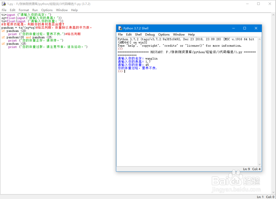Open File menu in 1.py editor
The height and width of the screenshot is (199, 276).
tap(4, 10)
